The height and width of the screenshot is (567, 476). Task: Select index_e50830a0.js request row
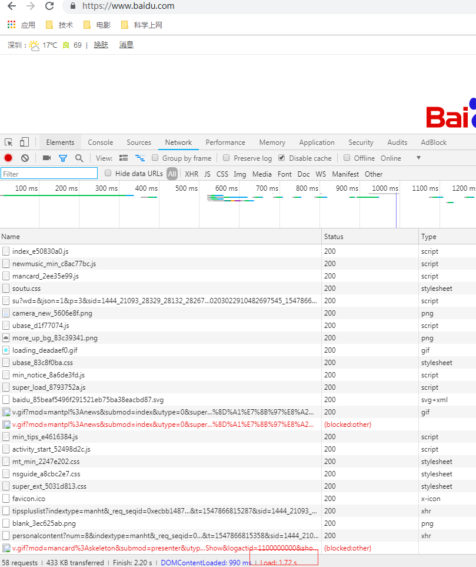[x=238, y=251]
